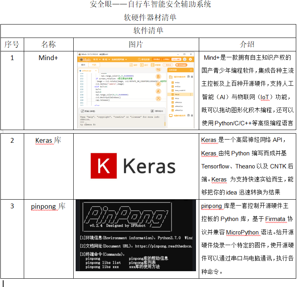The width and height of the screenshot is (297, 287).
Task: Click the underlined word IoT
Action: [265, 97]
